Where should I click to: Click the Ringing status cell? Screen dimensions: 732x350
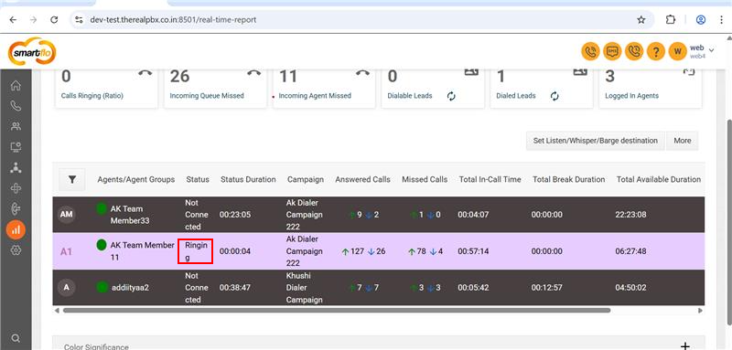tap(196, 251)
